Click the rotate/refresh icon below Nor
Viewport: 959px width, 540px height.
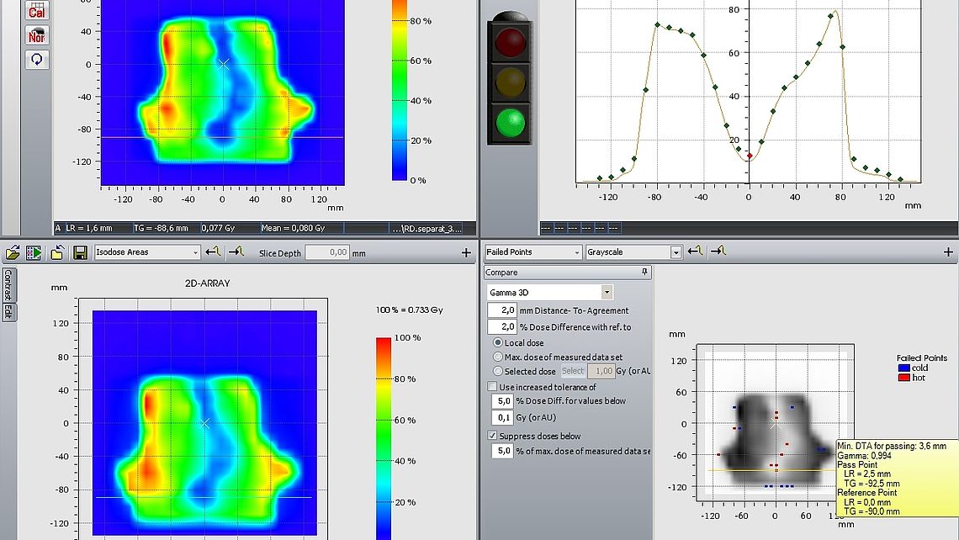[x=36, y=59]
